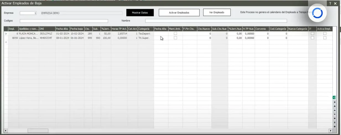The image size is (341, 135).
Task: Jump to last record with bottom-bar arrow
Action: [x=335, y=122]
